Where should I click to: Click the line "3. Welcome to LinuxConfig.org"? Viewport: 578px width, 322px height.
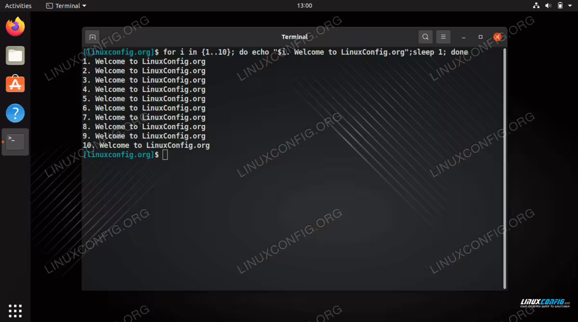point(144,80)
